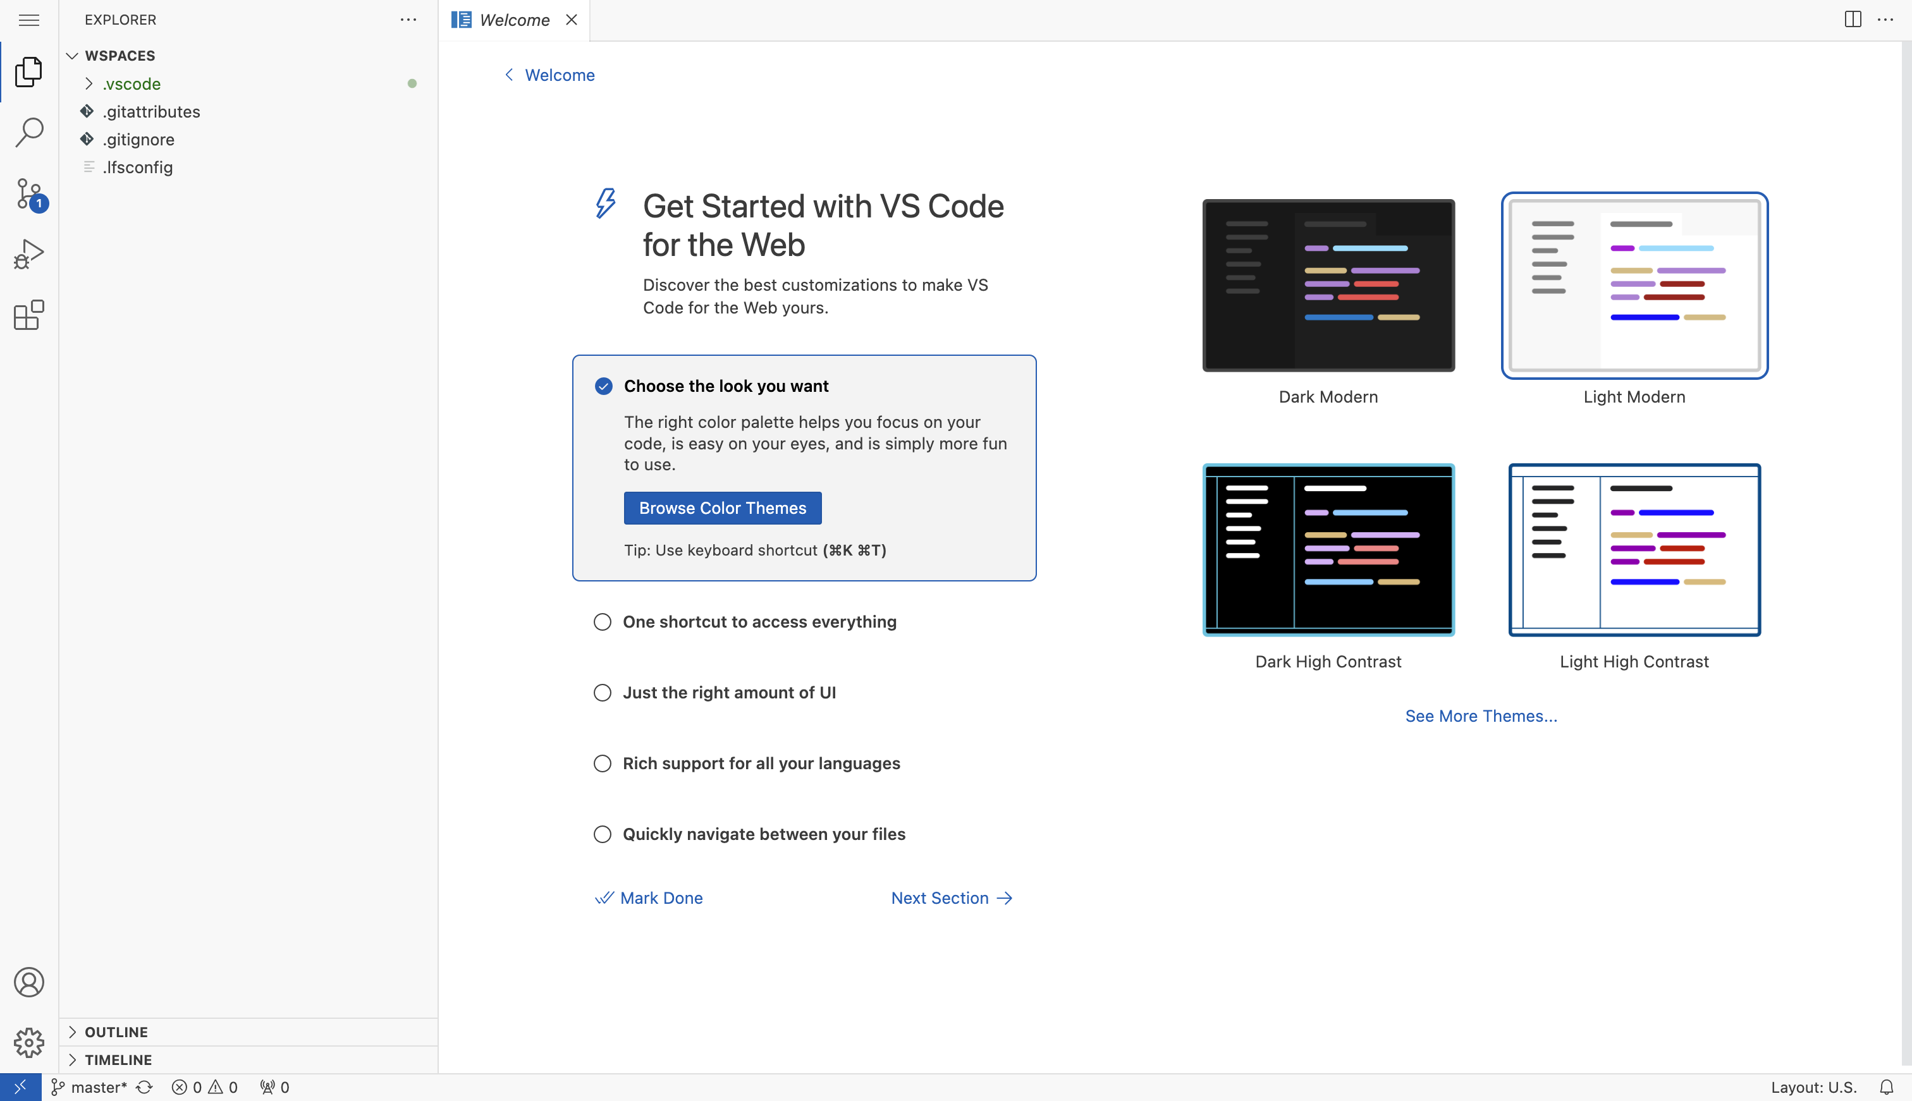
Task: Go back using the Welcome chevron link
Action: tap(549, 75)
